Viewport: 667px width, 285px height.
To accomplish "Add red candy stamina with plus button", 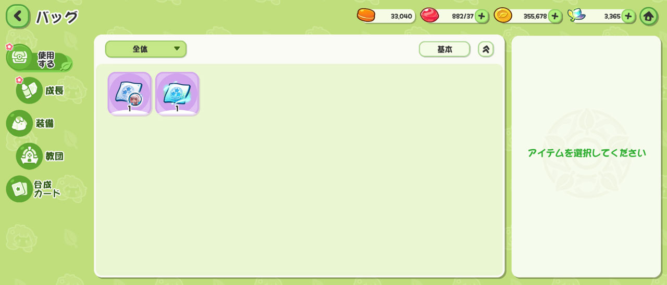I will 481,16.
